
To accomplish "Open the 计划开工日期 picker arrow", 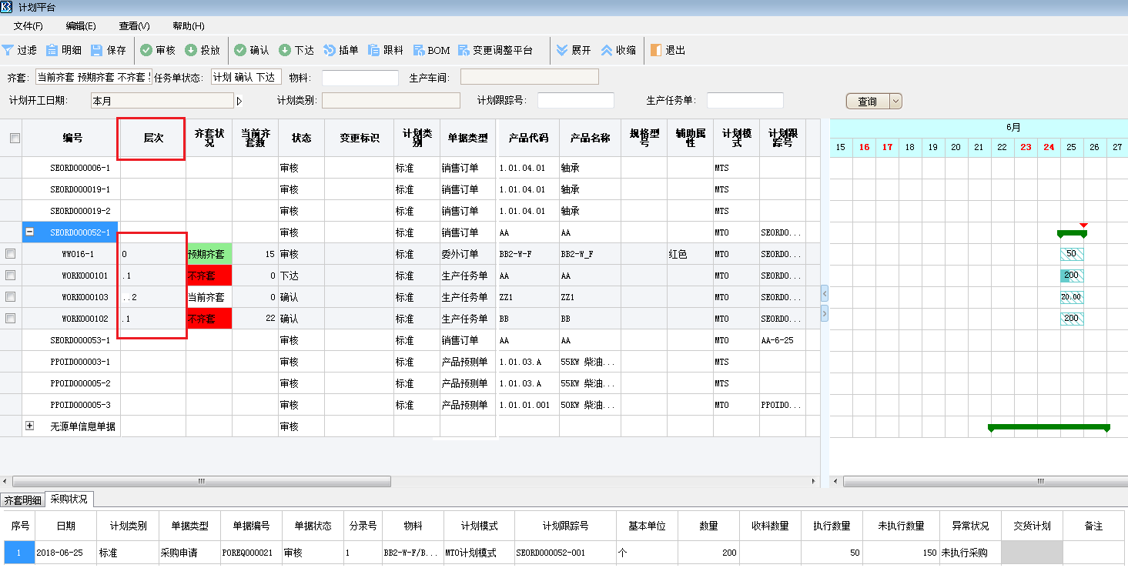I will 239,101.
